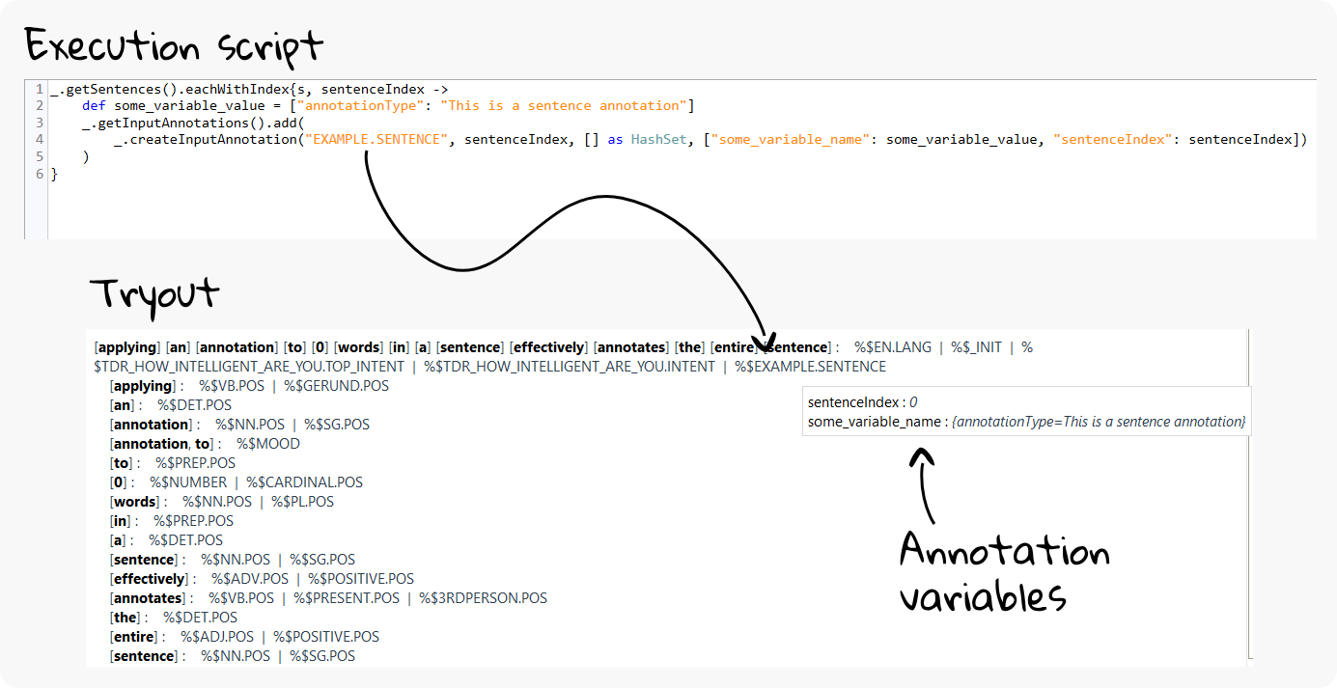Screen dimensions: 1337x688
Task: Select the HashSet keyword in the script
Action: [661, 140]
